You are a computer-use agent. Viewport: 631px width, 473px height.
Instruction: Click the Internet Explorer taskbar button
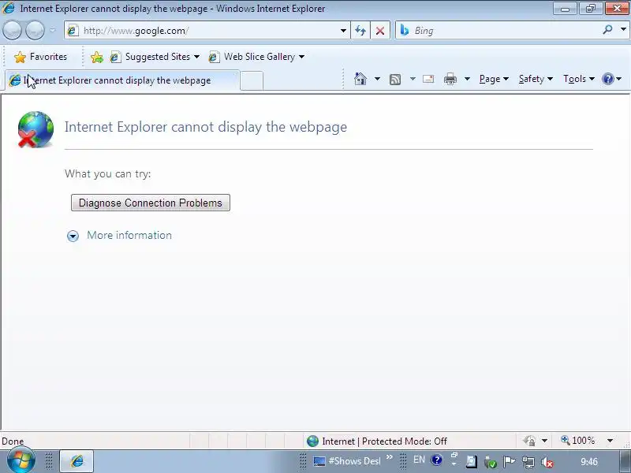point(77,461)
